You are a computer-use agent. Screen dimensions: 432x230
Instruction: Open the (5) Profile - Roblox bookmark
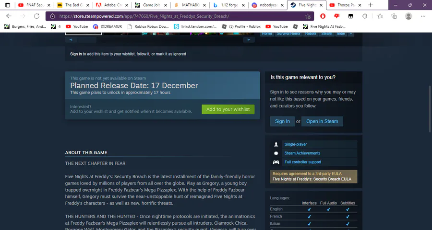[241, 26]
